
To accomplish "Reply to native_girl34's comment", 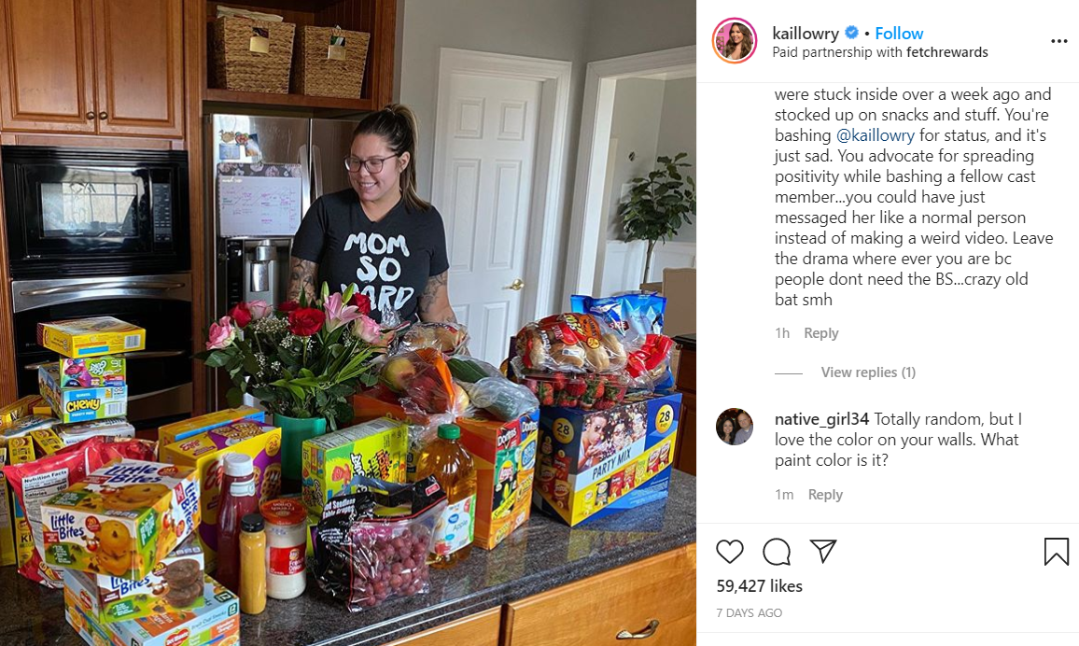I will [825, 495].
